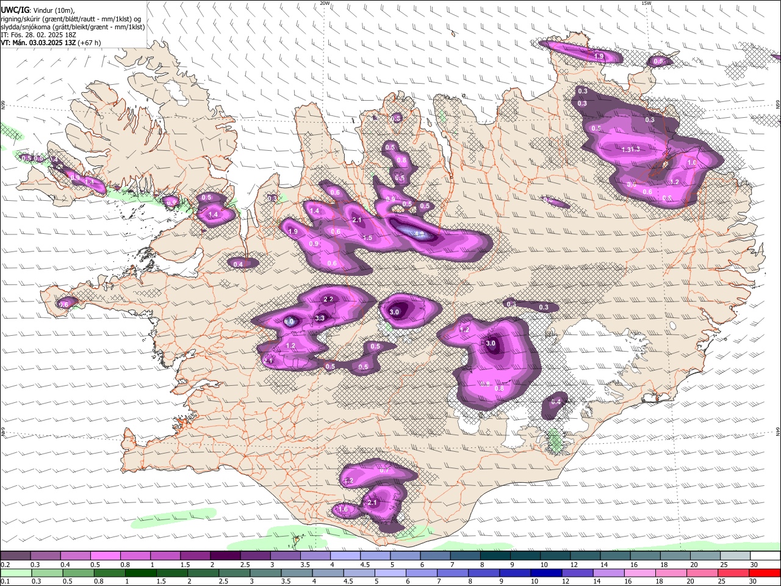Click the IT: Fös. 28. 02. 2025 18Z line
The image size is (781, 586).
[x=38, y=35]
